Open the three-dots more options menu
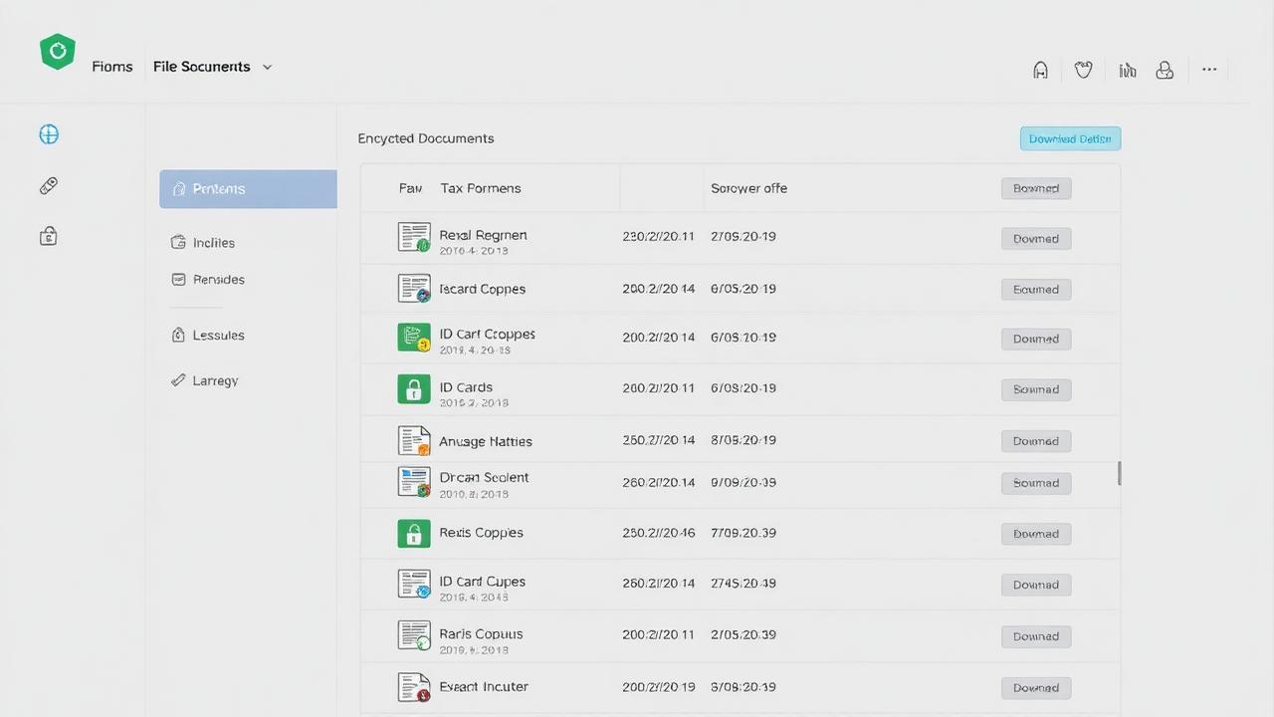1274x717 pixels. pos(1209,70)
